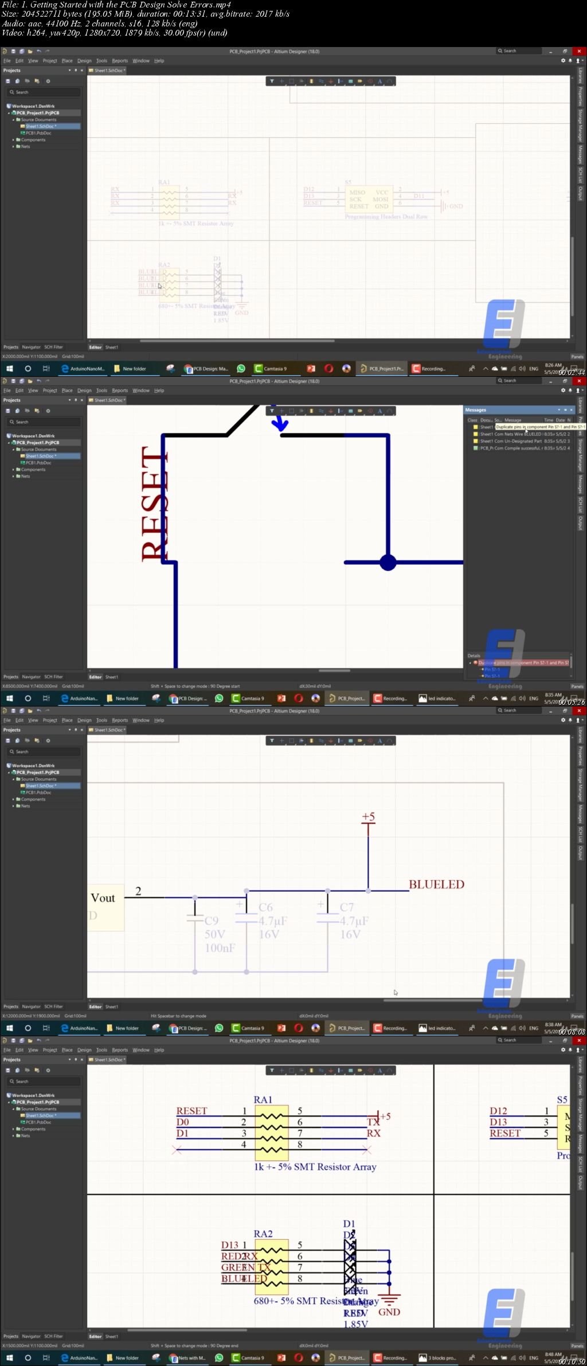Click the Panels button in the 00:02:44 status bar
This screenshot has width=587, height=1366.
pos(577,357)
